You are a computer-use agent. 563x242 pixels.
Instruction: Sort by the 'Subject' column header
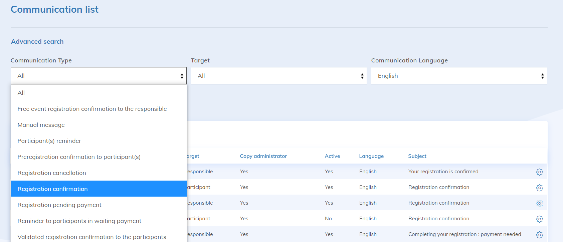(x=417, y=156)
